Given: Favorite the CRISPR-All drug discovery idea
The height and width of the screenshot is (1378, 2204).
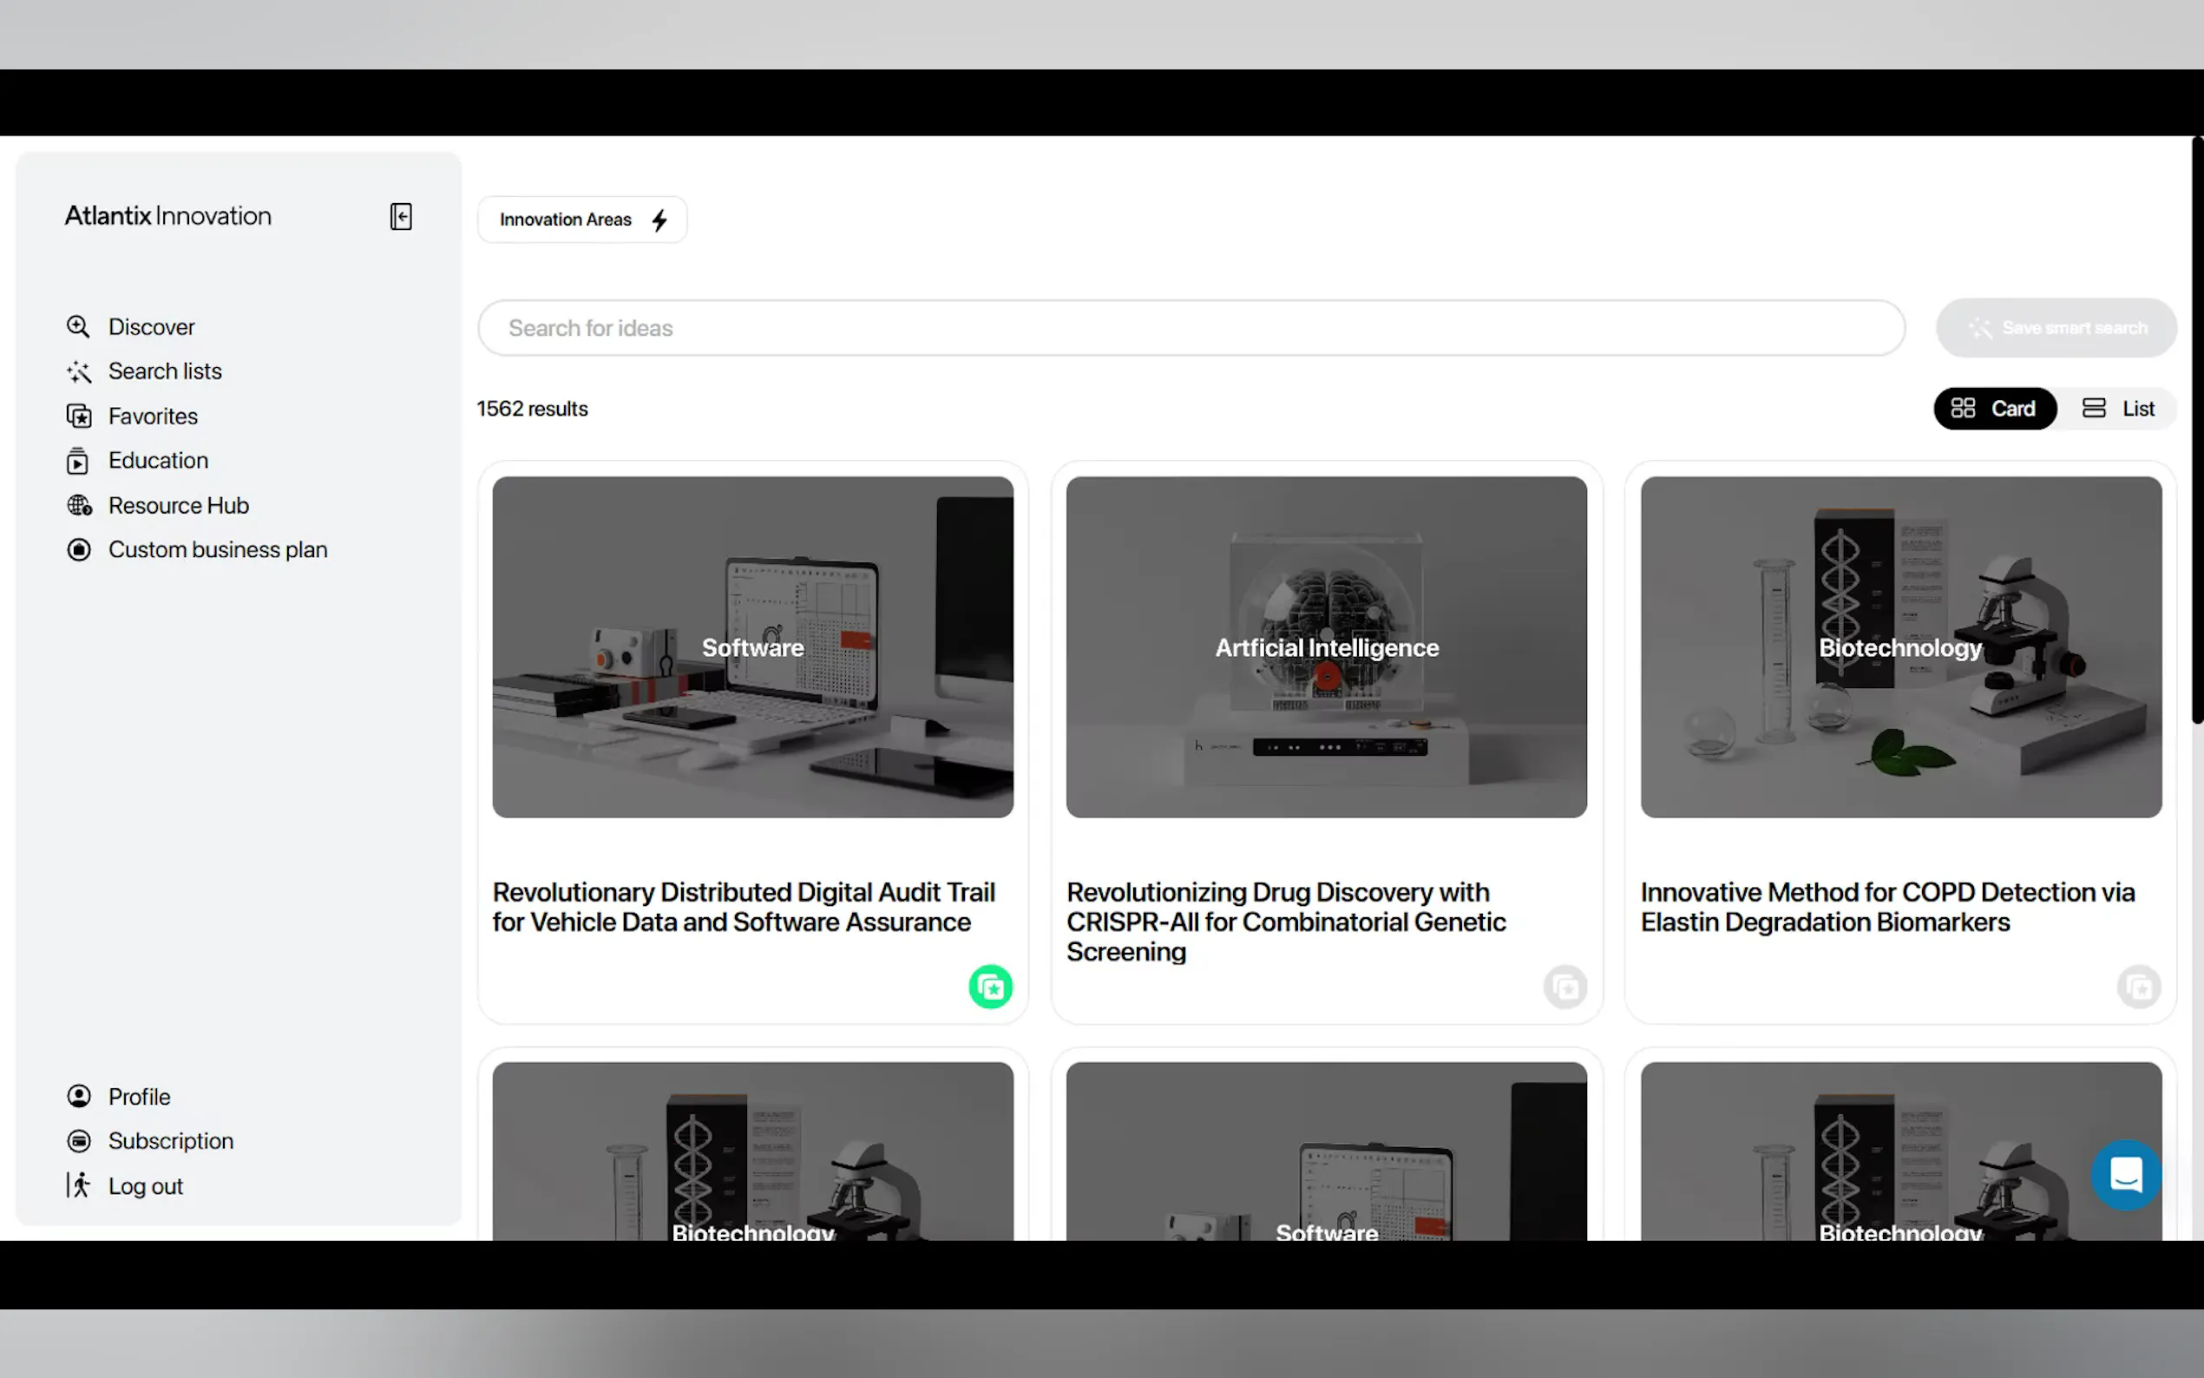Looking at the screenshot, I should coord(1564,986).
